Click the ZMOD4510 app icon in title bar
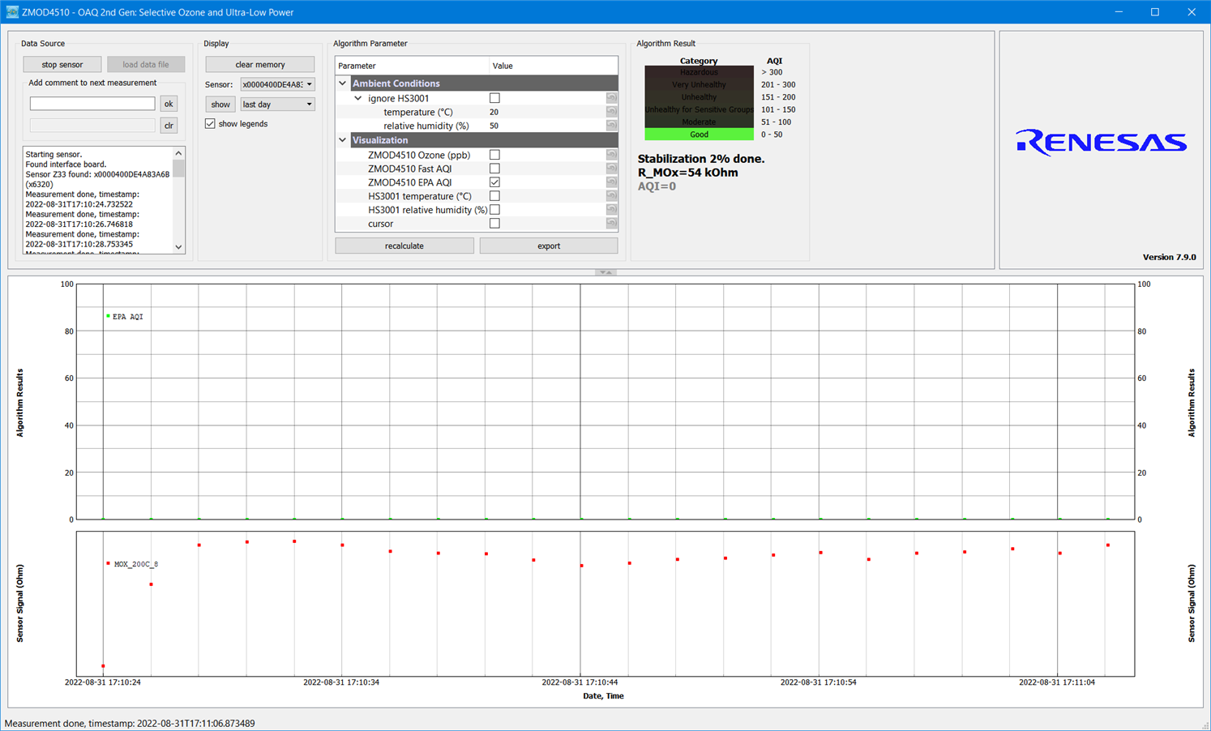Screen dimensions: 1211x731 pyautogui.click(x=12, y=12)
